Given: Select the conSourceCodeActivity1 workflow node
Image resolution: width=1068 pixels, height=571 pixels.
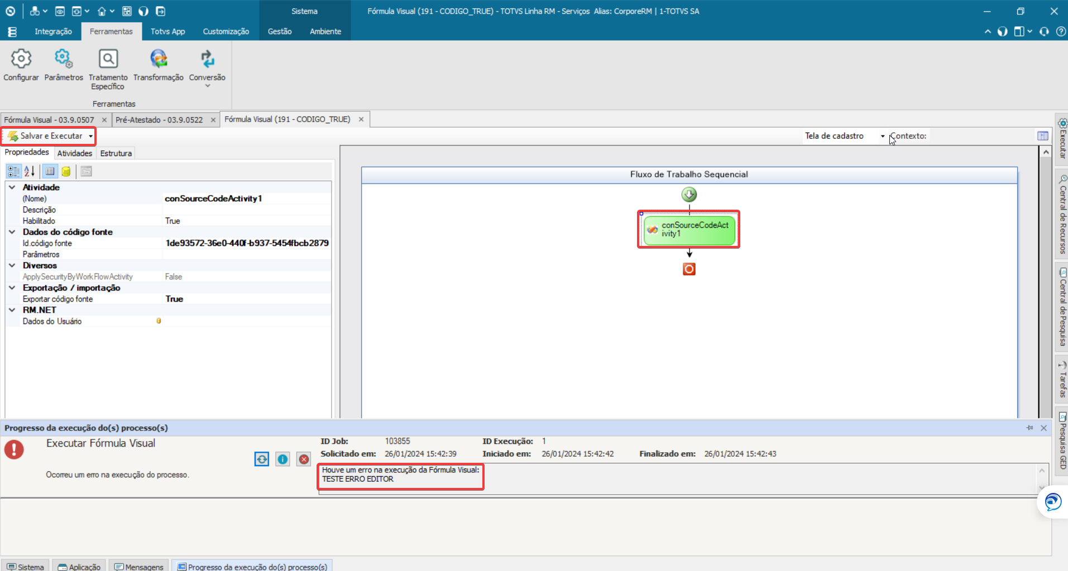Looking at the screenshot, I should pos(689,230).
